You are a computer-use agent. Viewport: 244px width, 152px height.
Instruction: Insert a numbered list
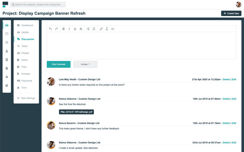[94, 29]
